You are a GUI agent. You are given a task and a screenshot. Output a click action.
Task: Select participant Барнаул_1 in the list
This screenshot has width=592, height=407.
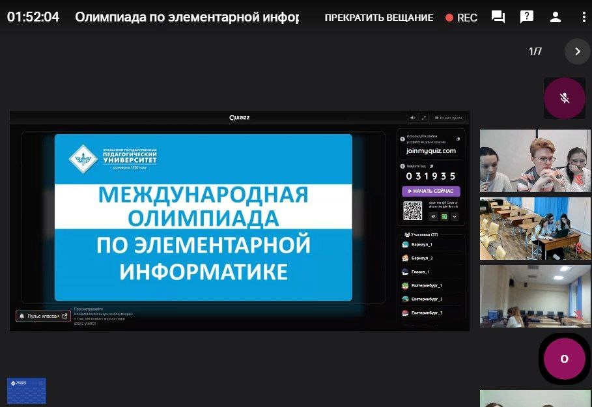point(422,244)
